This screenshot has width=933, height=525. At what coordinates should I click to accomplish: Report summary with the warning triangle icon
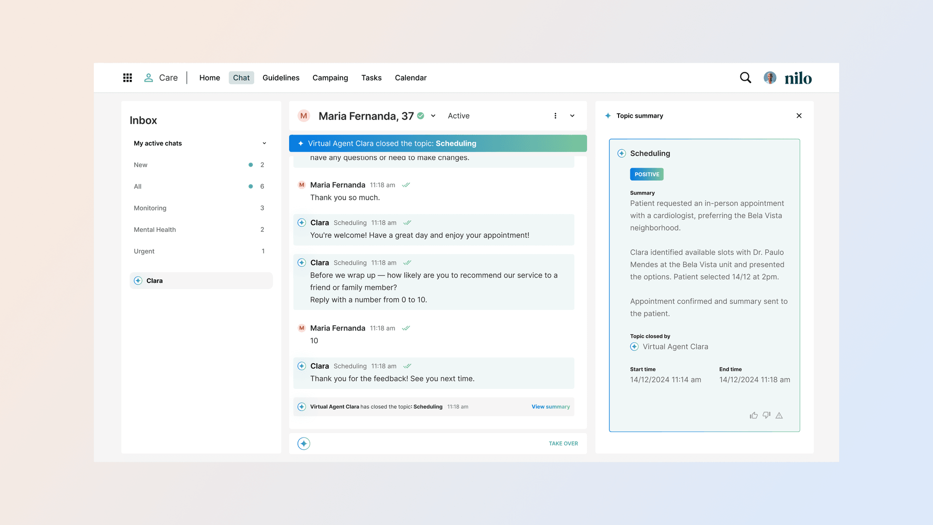point(779,415)
